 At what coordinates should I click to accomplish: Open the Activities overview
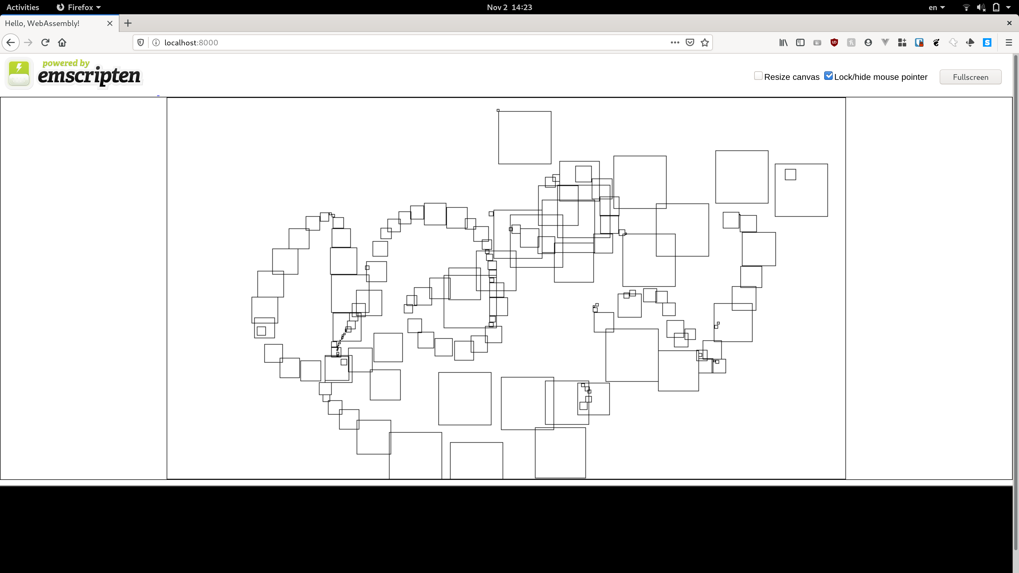23,7
